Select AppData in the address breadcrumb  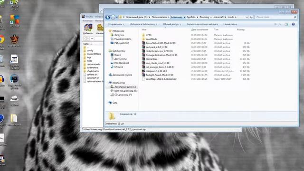(x=191, y=17)
